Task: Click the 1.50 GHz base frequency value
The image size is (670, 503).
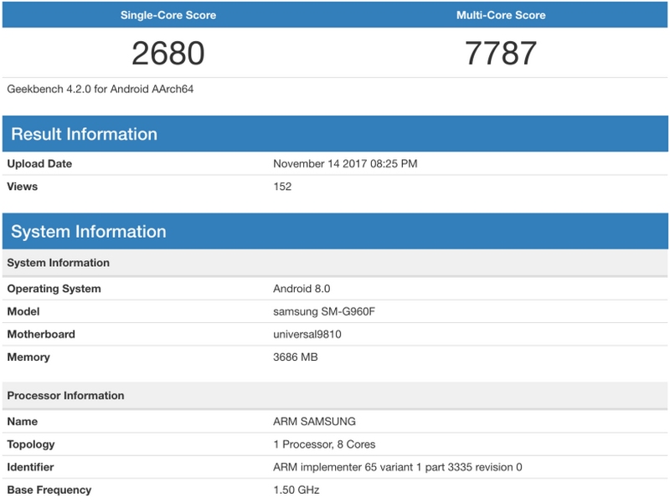Action: 296,490
